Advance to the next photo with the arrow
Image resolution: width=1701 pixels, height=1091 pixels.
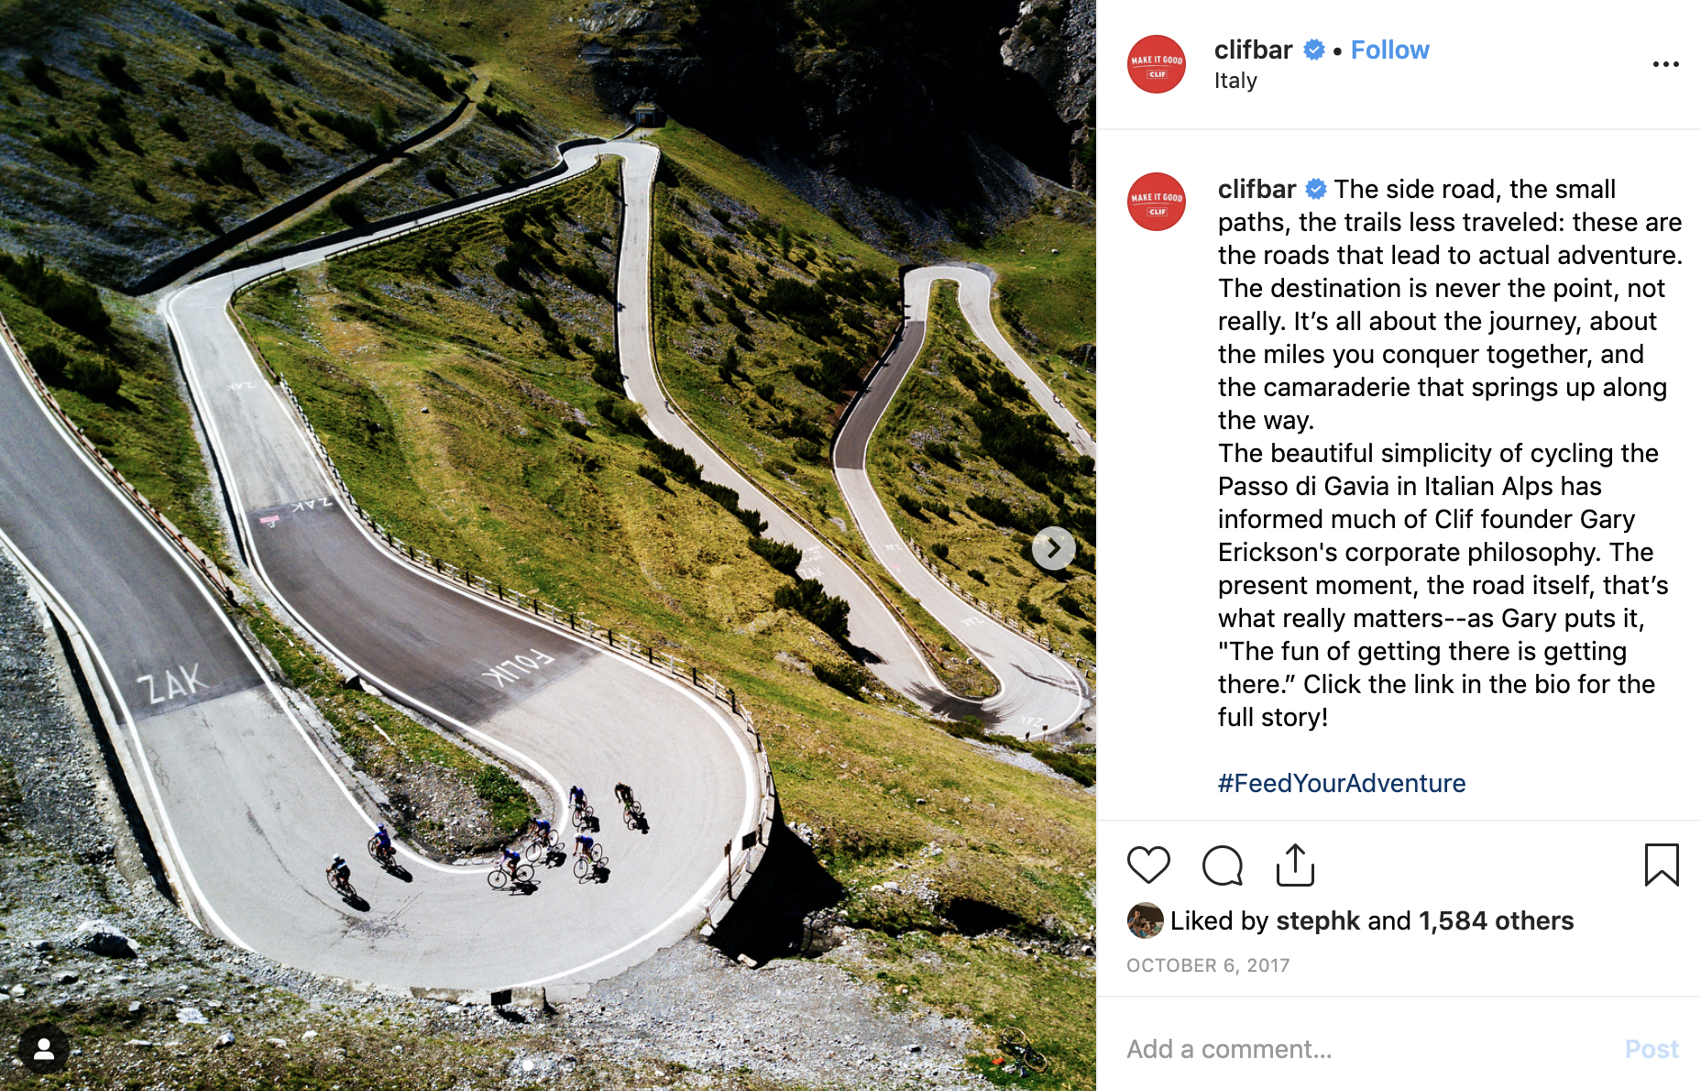pyautogui.click(x=1054, y=548)
